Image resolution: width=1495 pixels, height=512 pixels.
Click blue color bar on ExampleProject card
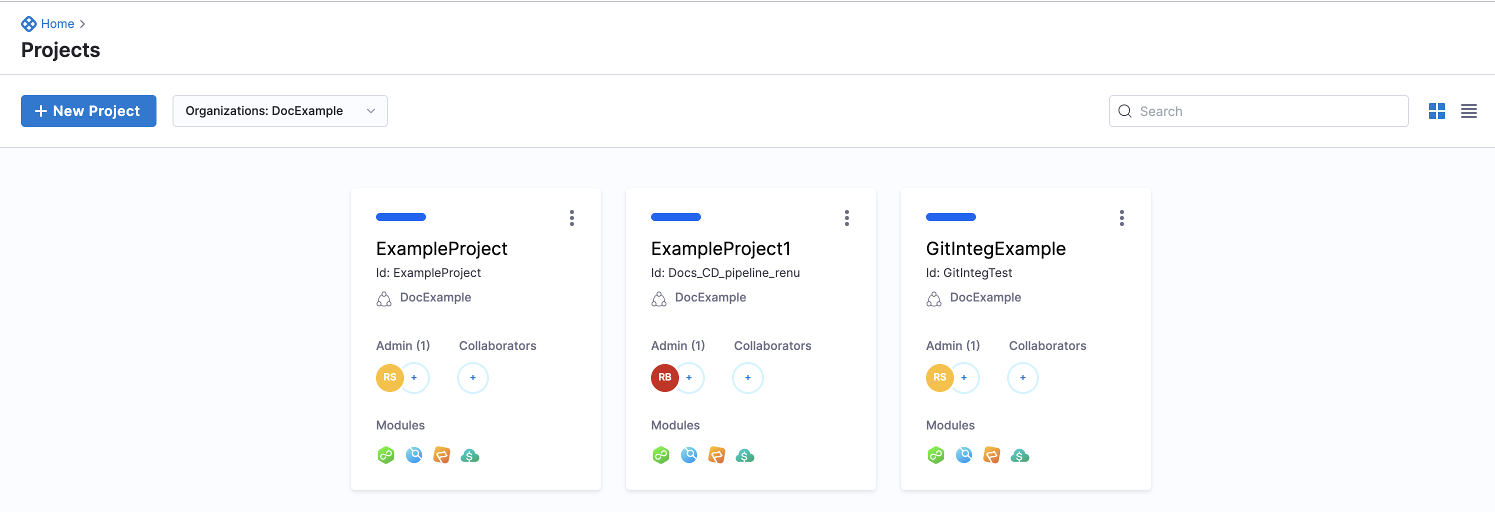point(400,217)
